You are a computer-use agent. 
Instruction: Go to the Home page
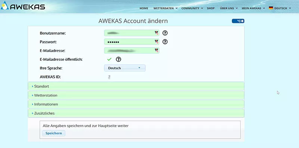pos(144,8)
